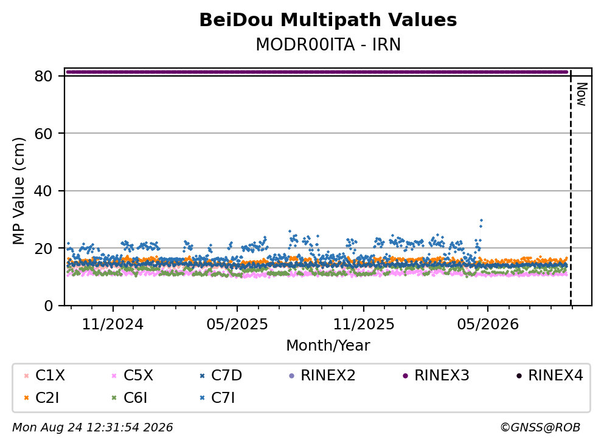Click the BeiDou Multipath Values title
Screen dimensions: 604x446
328,19
